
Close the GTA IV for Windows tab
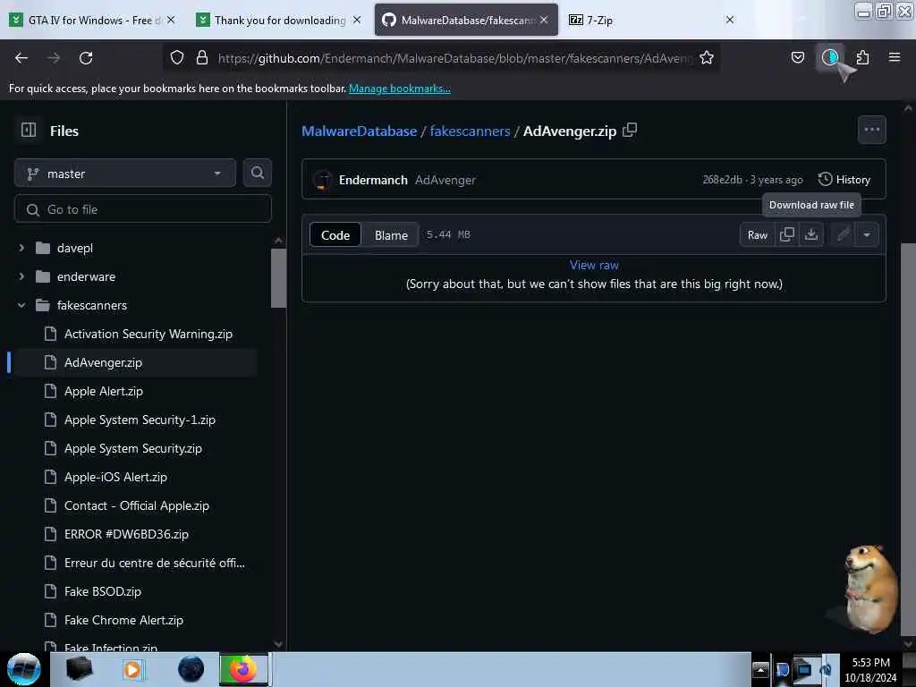tap(171, 20)
